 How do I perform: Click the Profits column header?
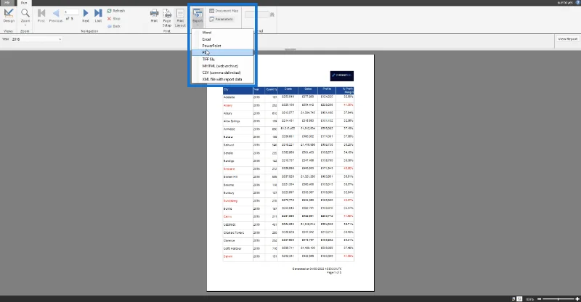327,90
